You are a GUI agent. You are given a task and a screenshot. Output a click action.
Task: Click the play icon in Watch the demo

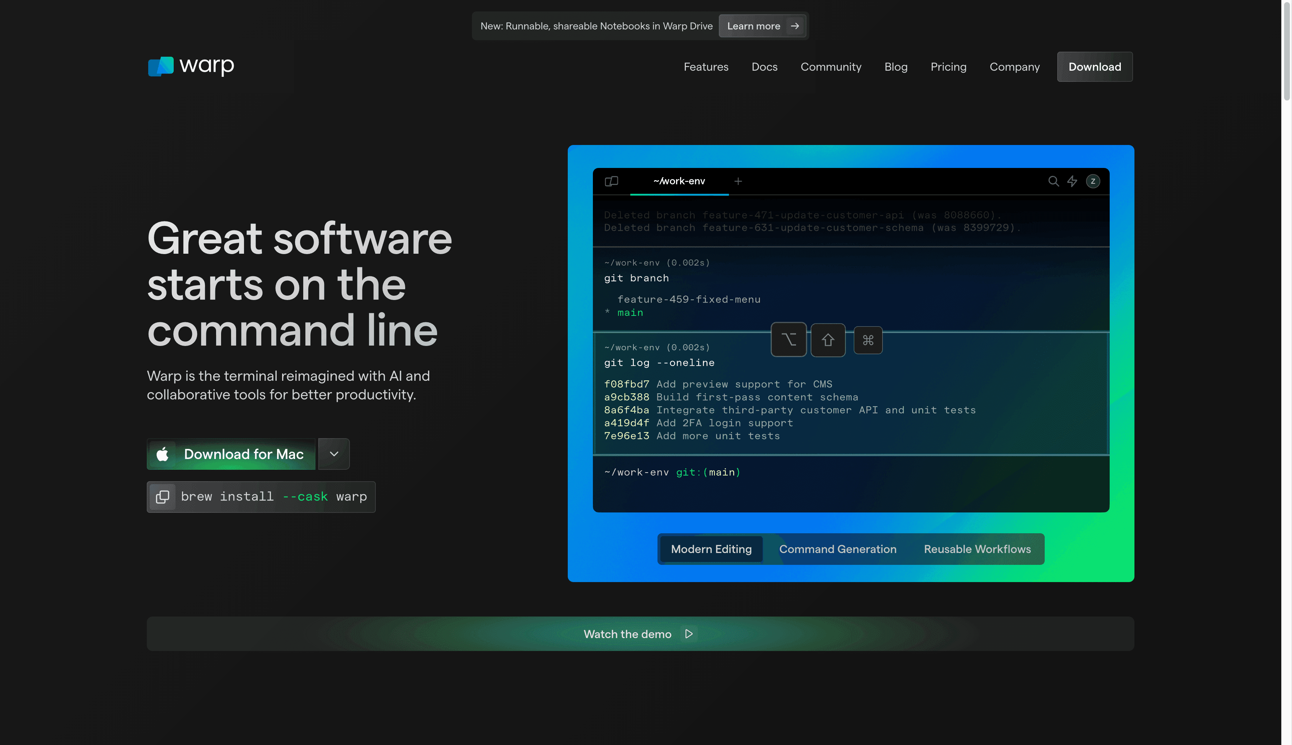click(689, 633)
